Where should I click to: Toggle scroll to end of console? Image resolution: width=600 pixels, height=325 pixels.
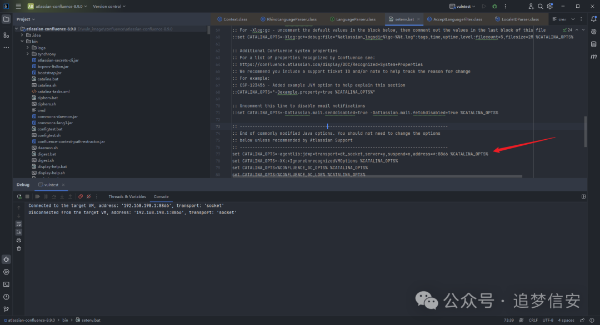pos(19,232)
